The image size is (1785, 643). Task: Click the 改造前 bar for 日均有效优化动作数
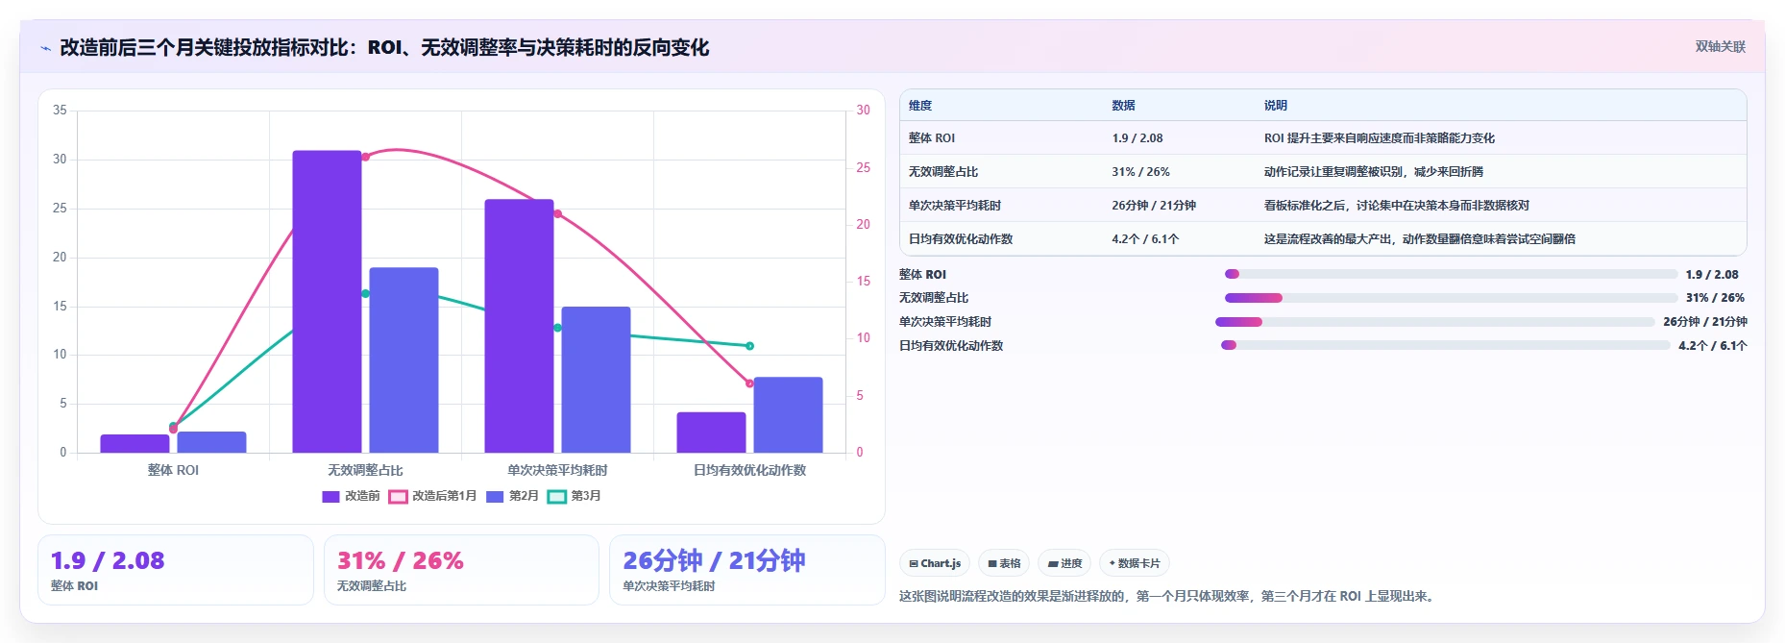711,433
